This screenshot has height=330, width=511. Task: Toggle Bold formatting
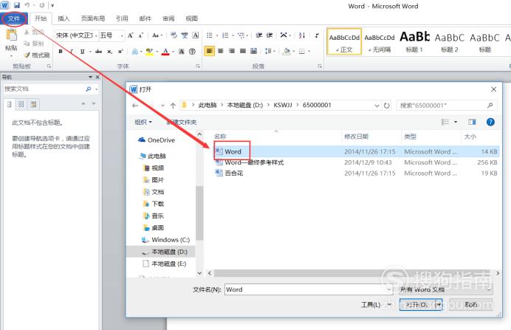pyautogui.click(x=61, y=51)
